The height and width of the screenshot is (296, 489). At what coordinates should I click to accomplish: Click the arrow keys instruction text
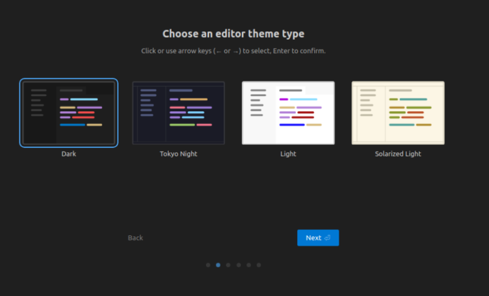(233, 51)
